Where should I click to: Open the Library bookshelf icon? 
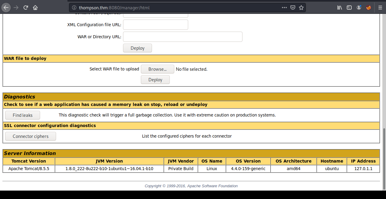pos(340,8)
